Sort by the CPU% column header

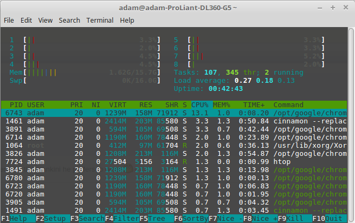tap(200, 104)
